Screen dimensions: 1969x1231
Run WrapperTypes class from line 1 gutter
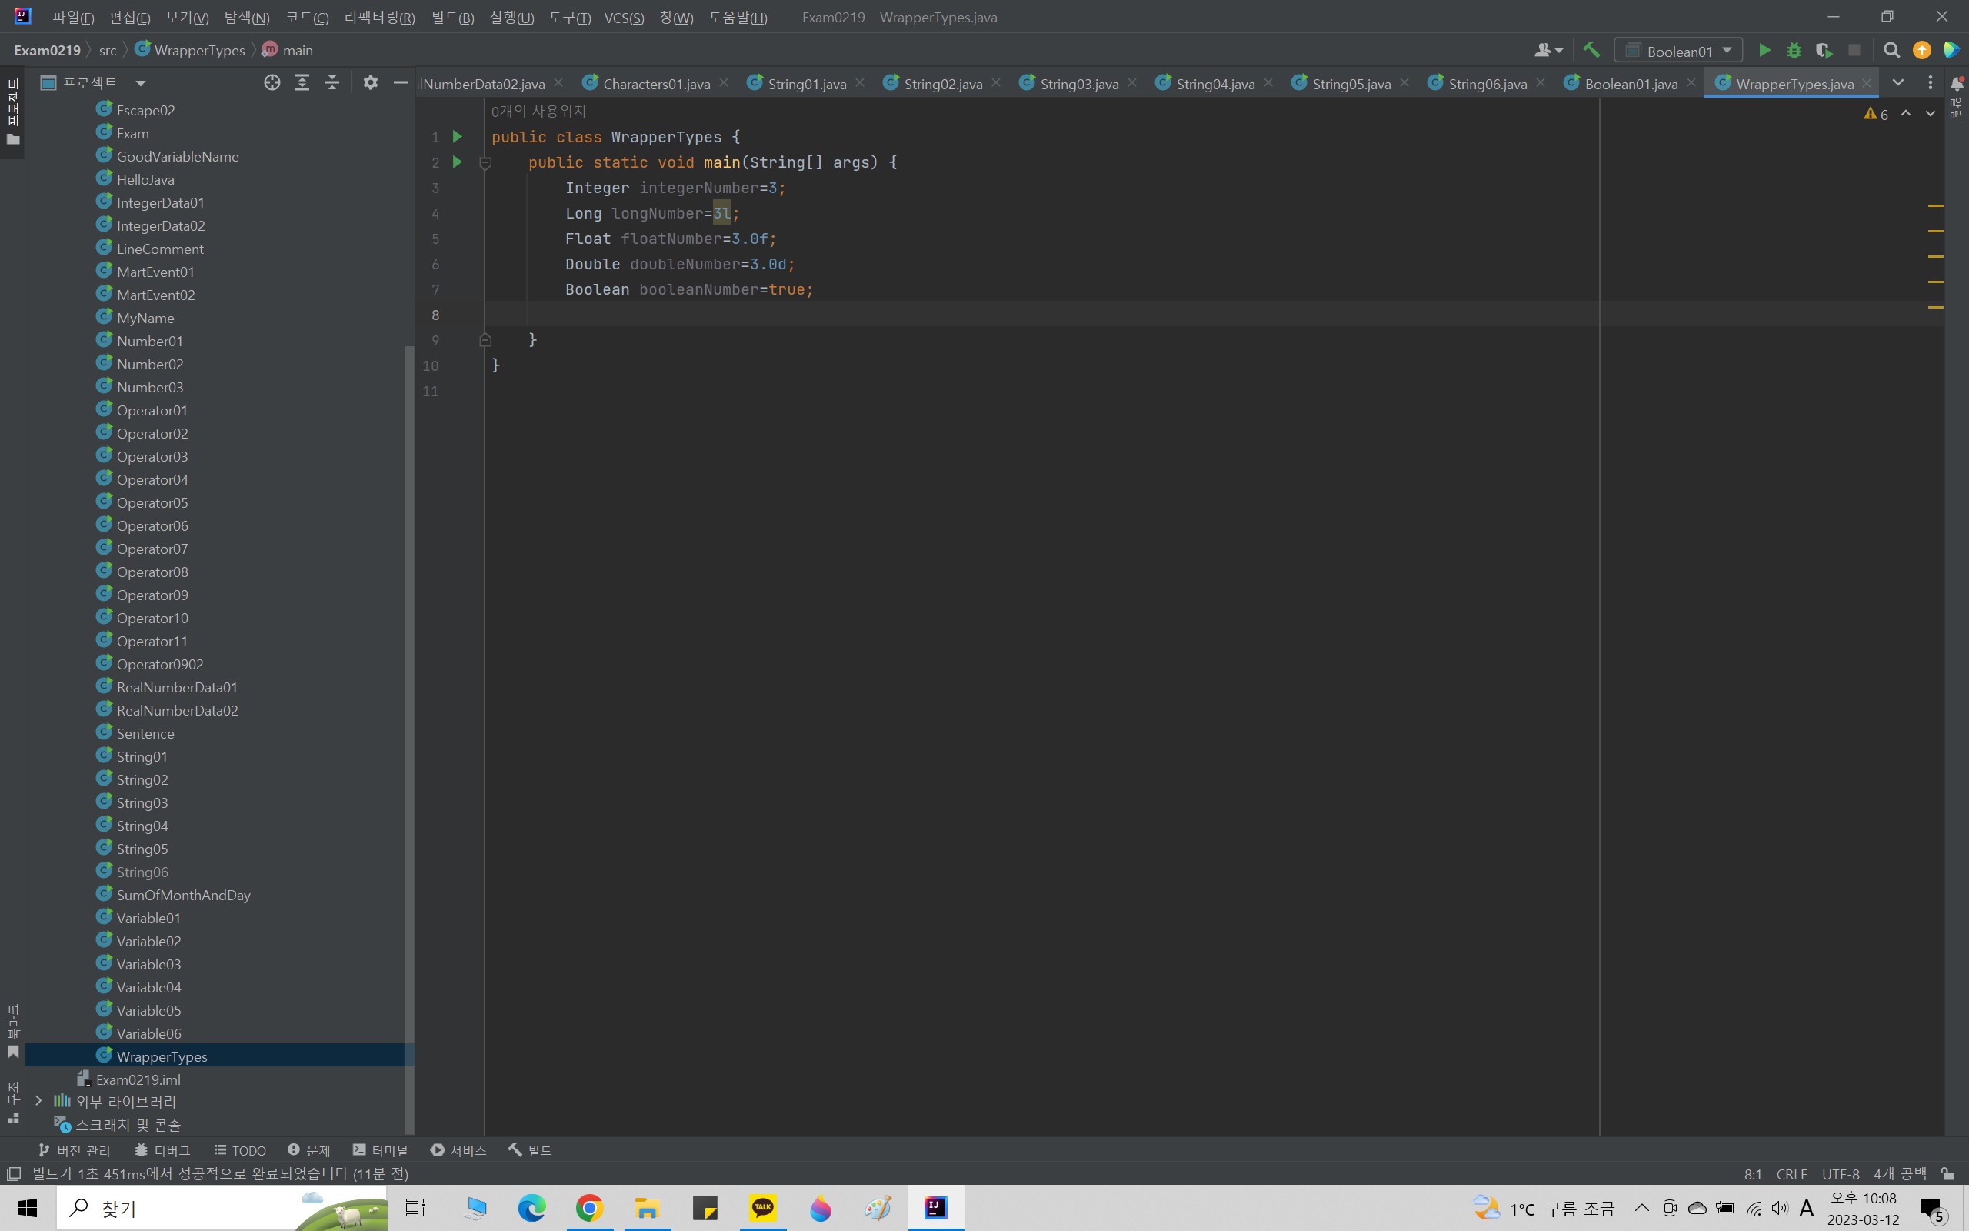pos(458,137)
